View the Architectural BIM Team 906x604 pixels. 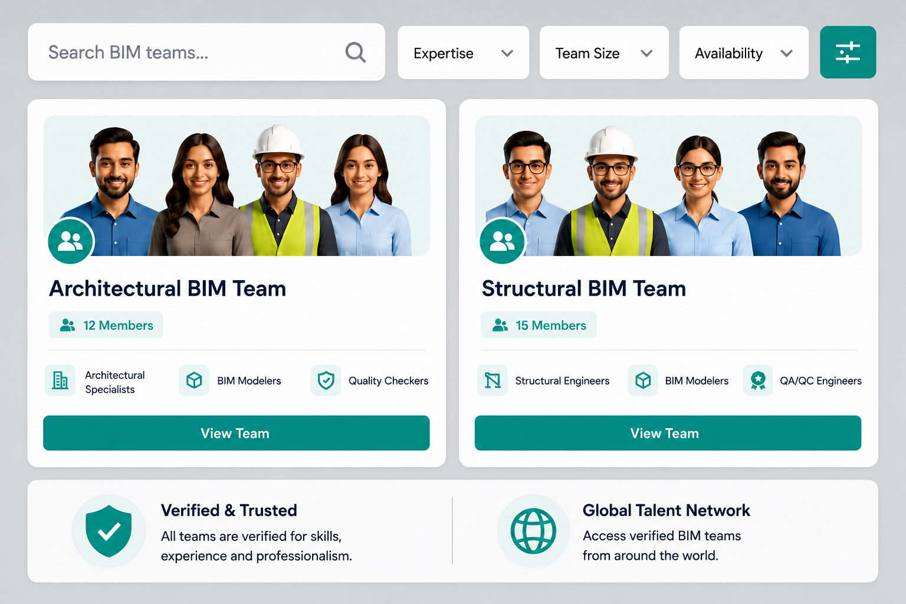coord(237,433)
